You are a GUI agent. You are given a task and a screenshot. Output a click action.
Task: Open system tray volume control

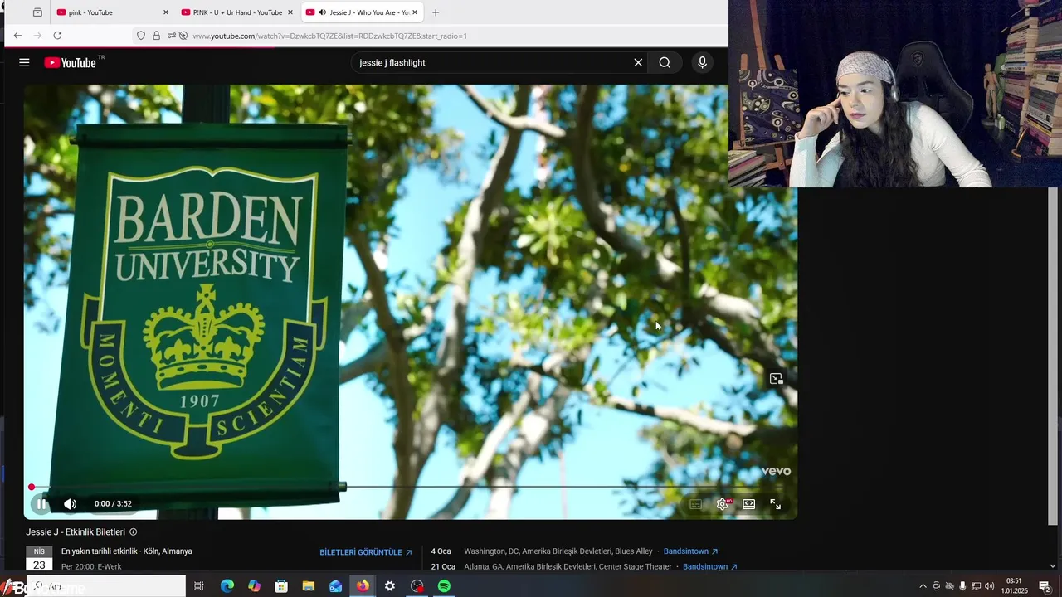989,586
